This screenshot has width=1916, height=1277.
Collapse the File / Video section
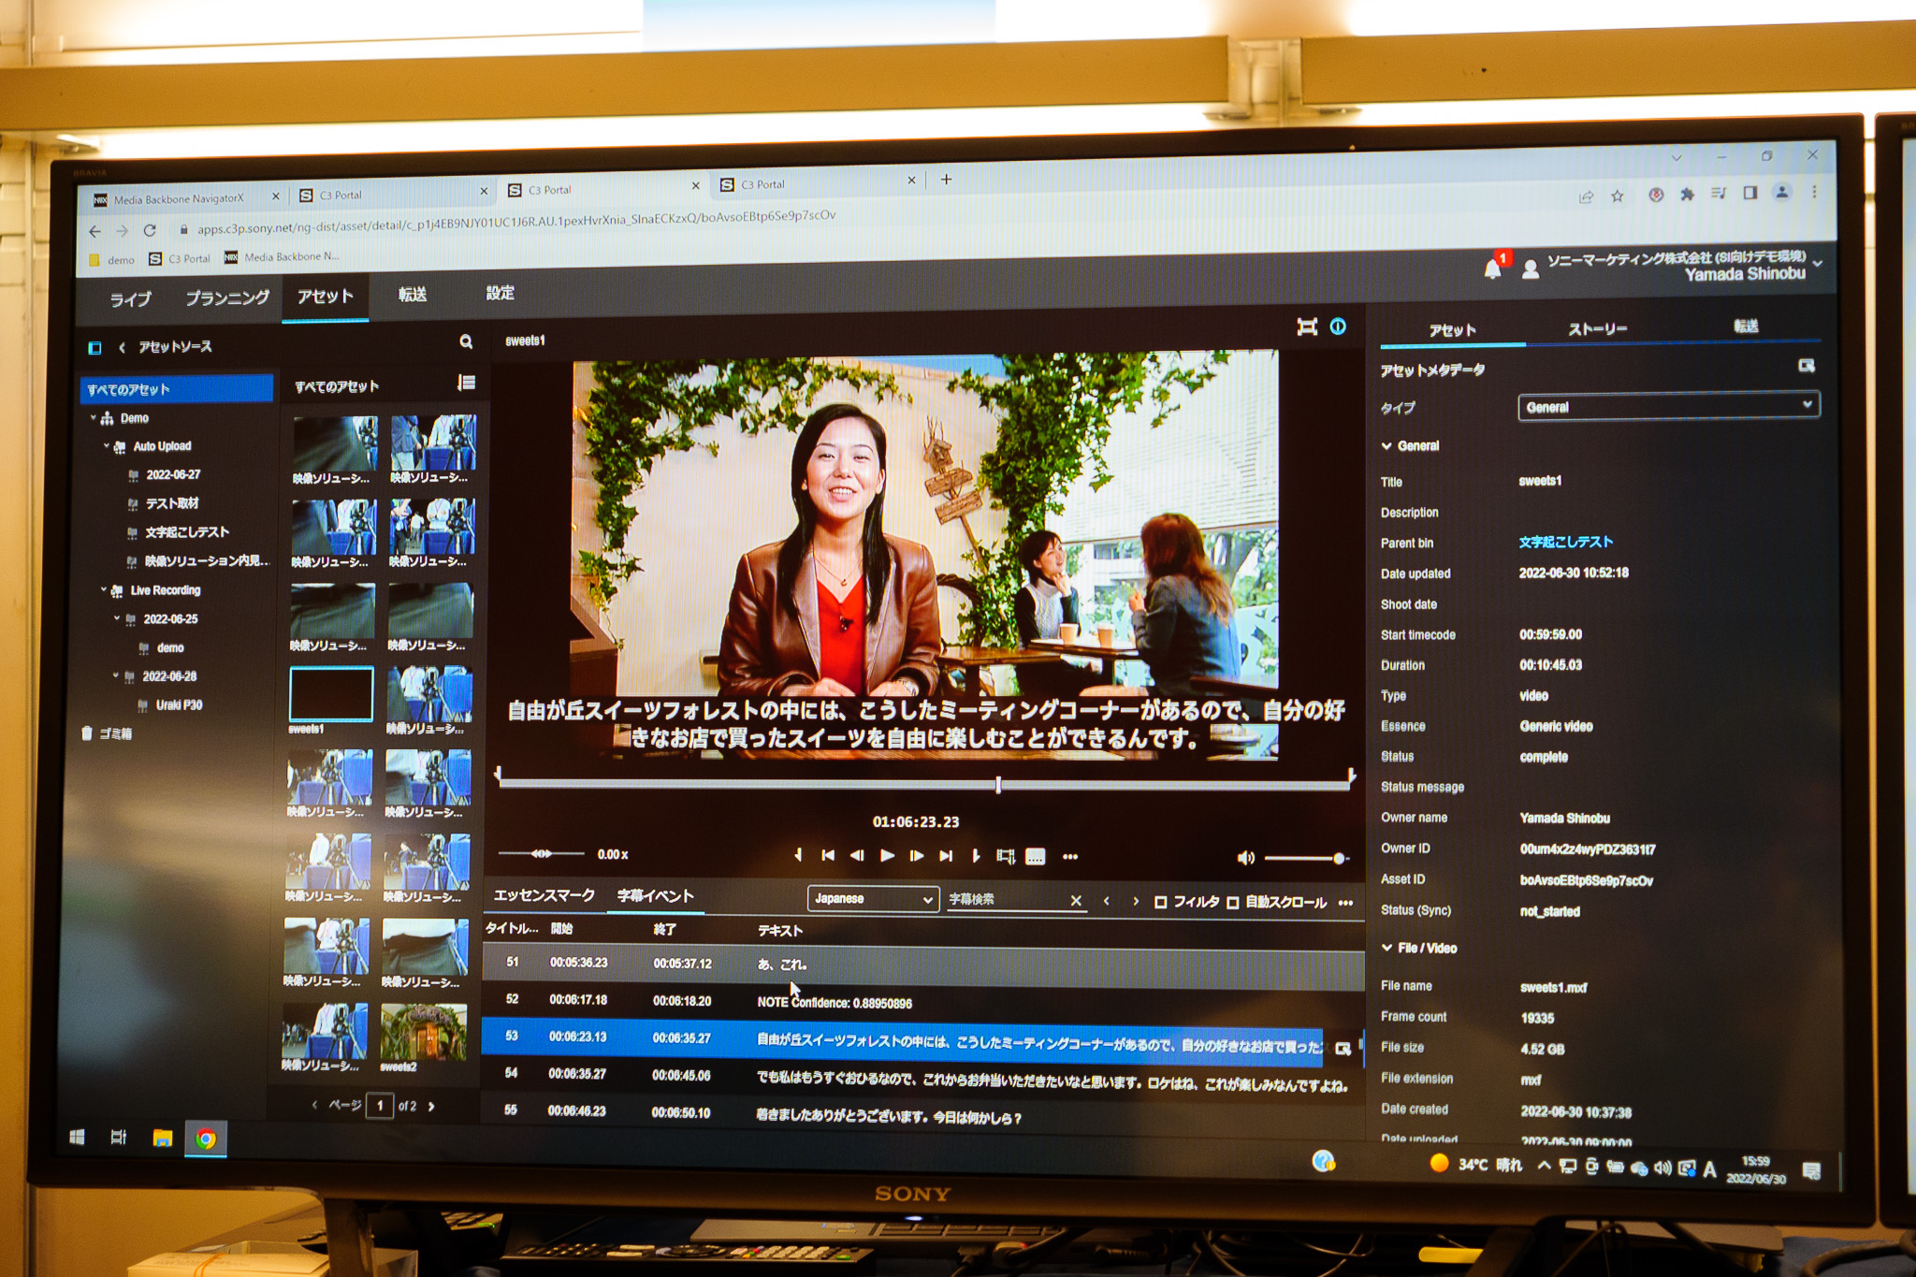tap(1387, 948)
